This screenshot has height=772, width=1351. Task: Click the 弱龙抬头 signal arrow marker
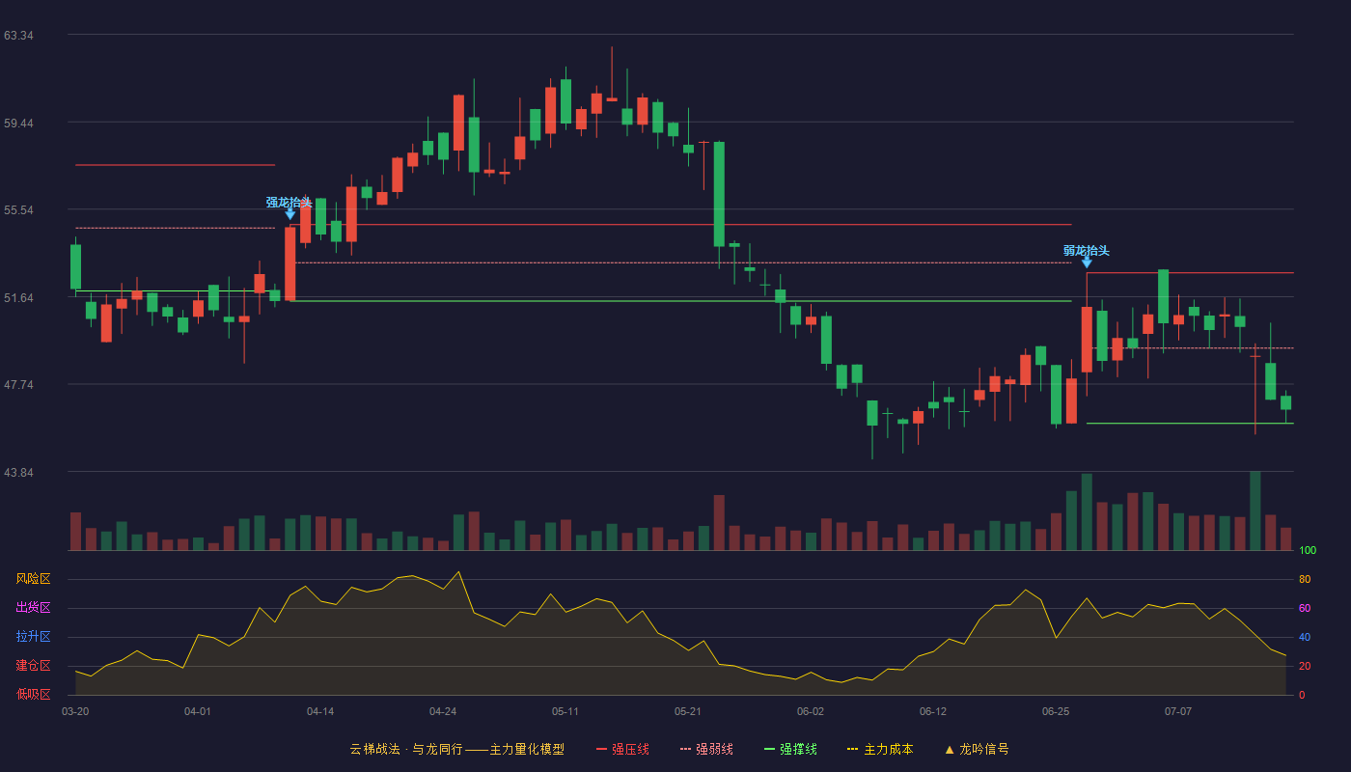(x=1087, y=262)
